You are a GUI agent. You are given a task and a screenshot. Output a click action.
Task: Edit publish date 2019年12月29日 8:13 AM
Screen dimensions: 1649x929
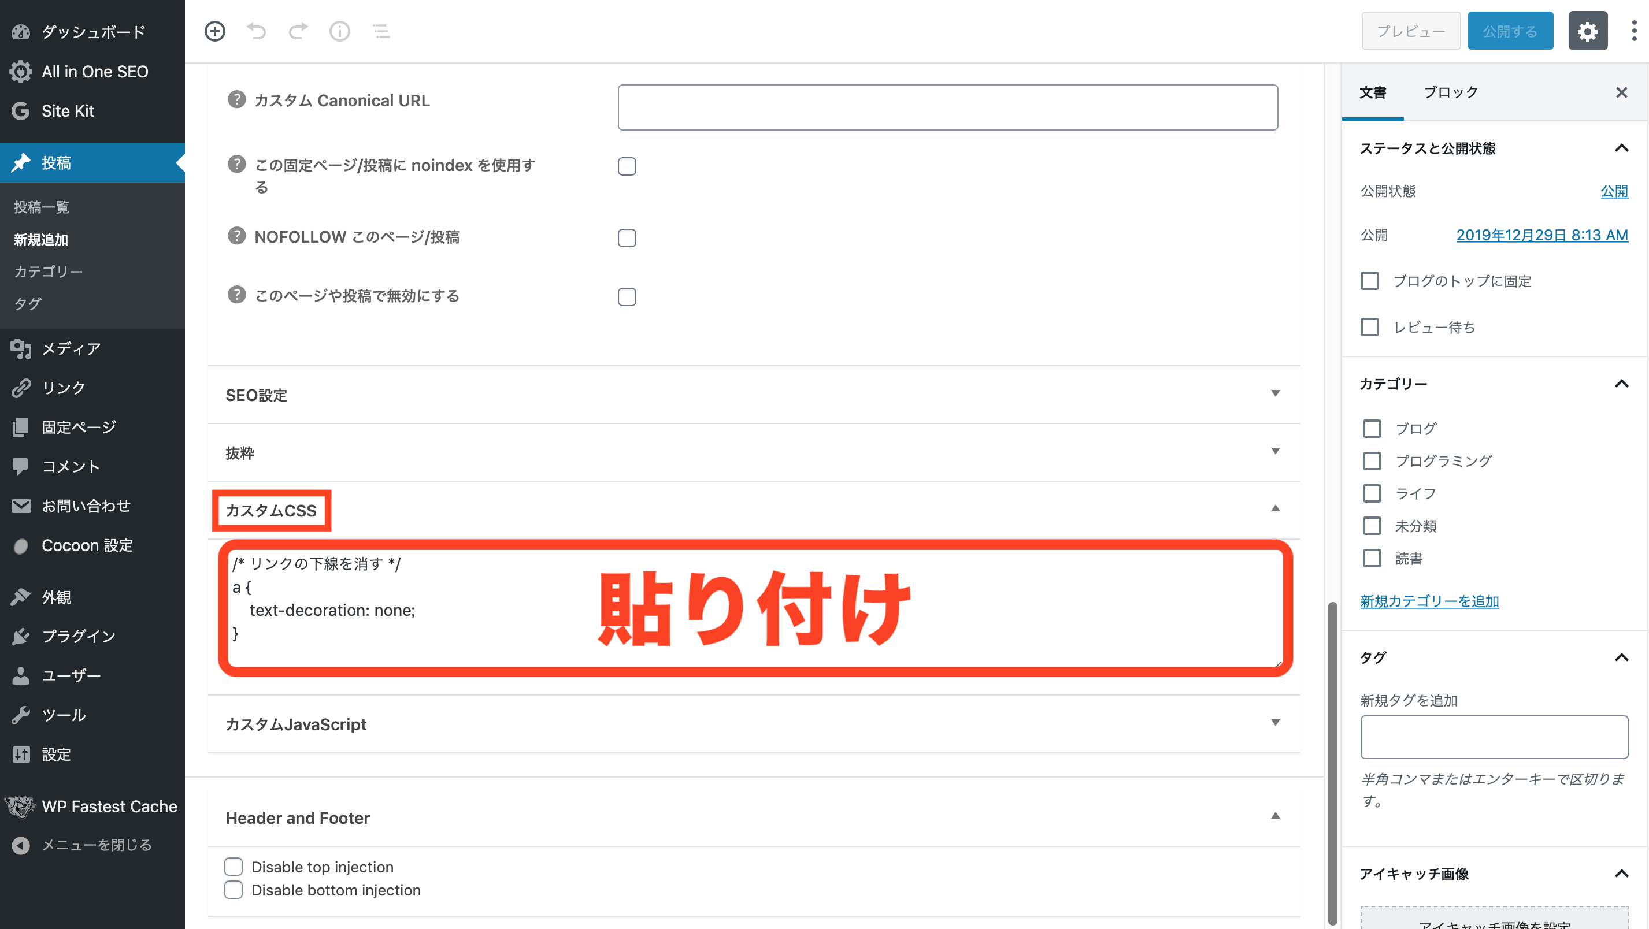(1542, 236)
